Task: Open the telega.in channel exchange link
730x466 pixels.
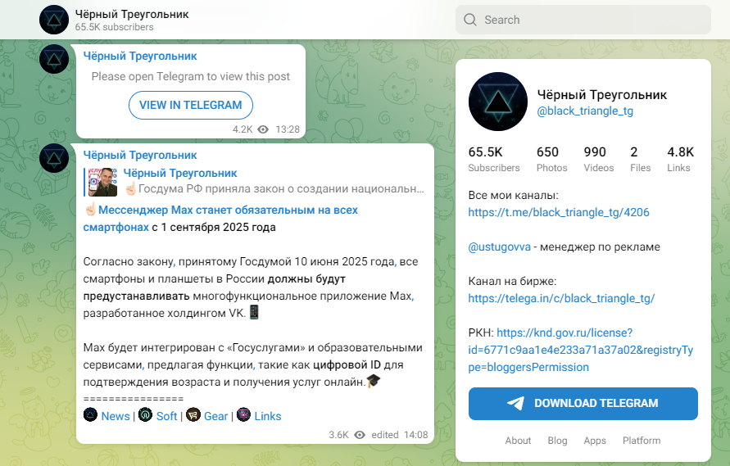Action: [561, 298]
